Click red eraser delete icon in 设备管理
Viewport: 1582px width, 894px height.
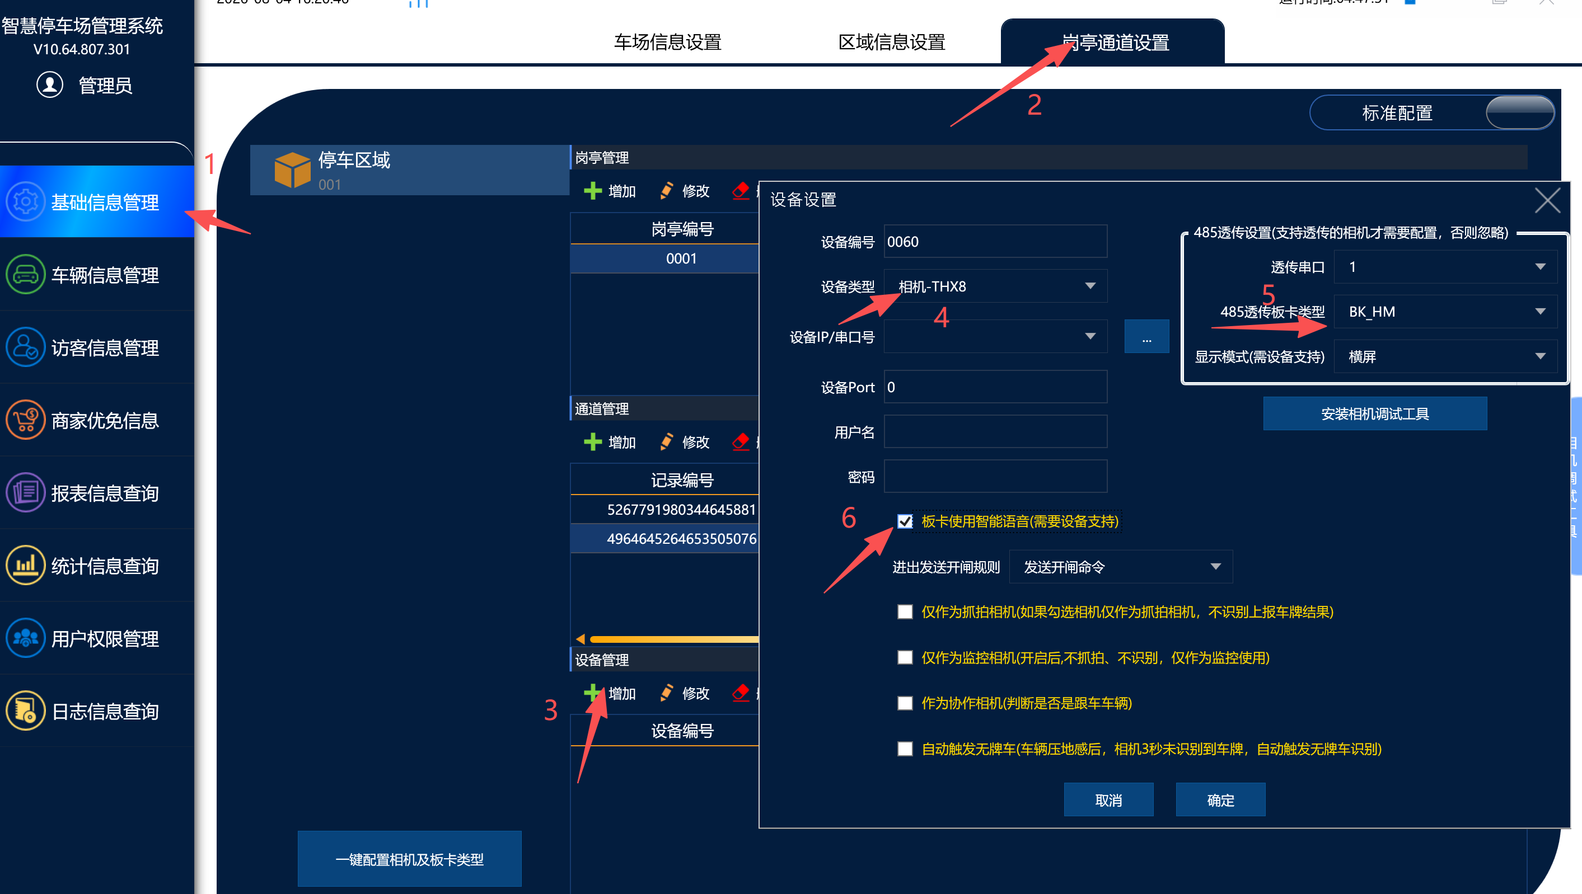(x=742, y=693)
